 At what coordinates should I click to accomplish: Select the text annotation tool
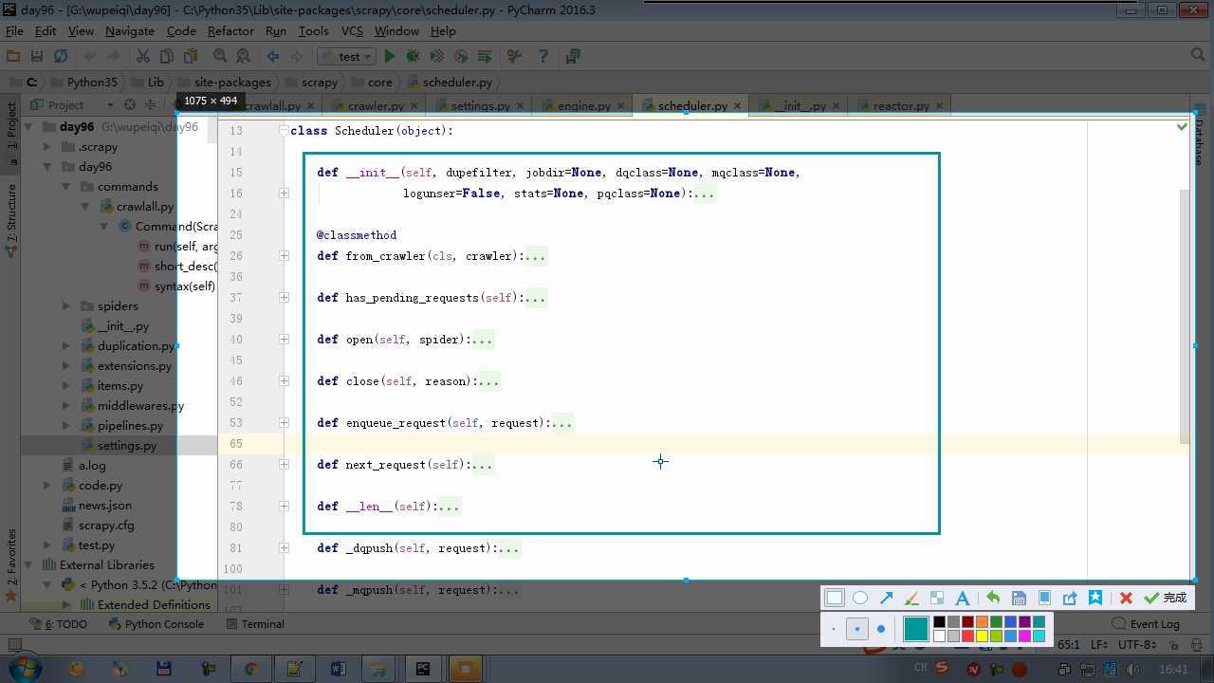(x=963, y=598)
